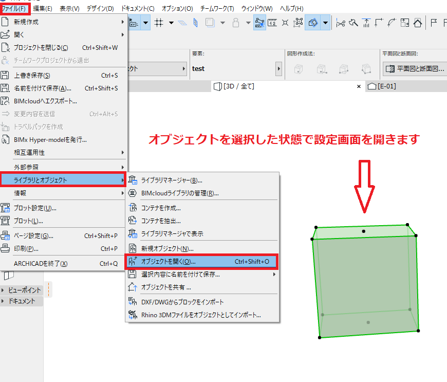The image size is (447, 382).
Task: Click the DXF/DWG block import icon
Action: 133,301
